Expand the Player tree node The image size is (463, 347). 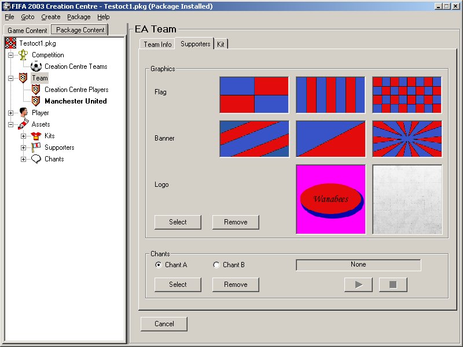coord(10,113)
